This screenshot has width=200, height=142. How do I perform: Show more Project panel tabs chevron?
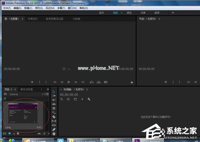click(48, 89)
